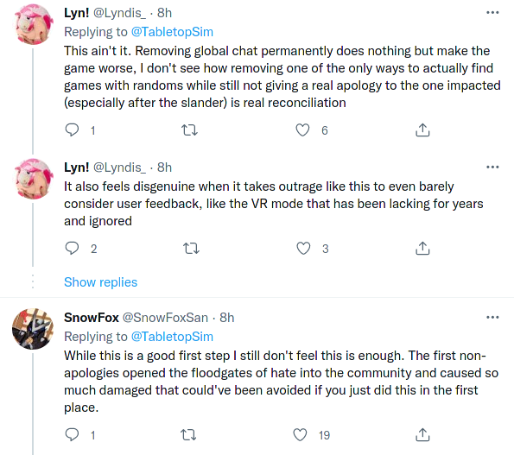Reply to Lyn's first tweet about global chat
The height and width of the screenshot is (455, 514).
coord(72,130)
